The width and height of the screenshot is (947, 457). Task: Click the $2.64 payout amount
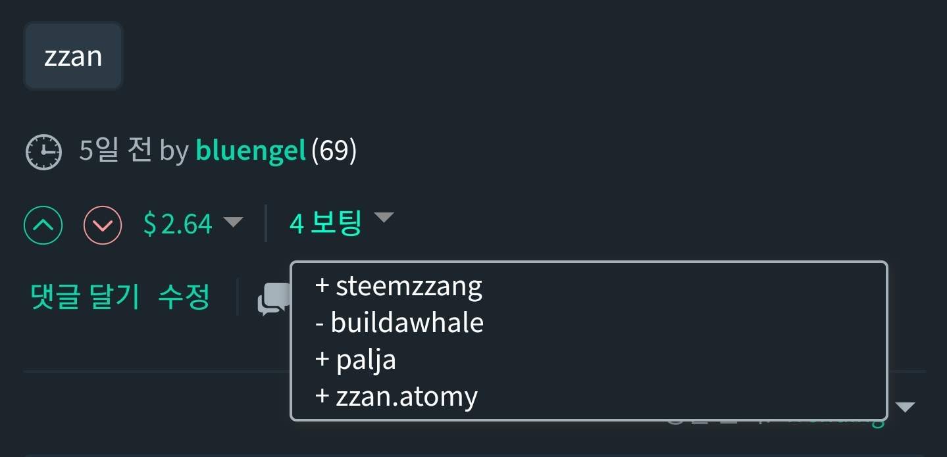click(x=178, y=225)
